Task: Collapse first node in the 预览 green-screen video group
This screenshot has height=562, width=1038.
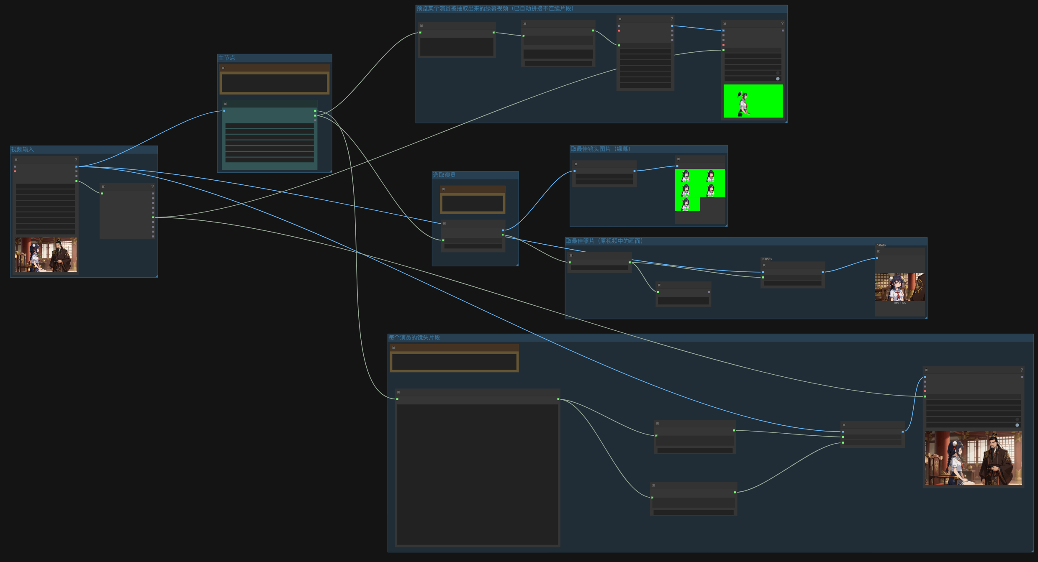Action: (421, 26)
